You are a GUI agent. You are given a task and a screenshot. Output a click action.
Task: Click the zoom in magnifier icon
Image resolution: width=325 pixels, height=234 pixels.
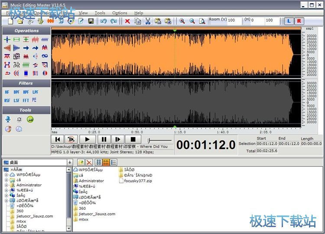pos(182,21)
